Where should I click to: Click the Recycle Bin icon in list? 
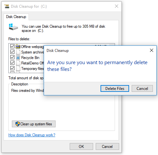coord(18,57)
